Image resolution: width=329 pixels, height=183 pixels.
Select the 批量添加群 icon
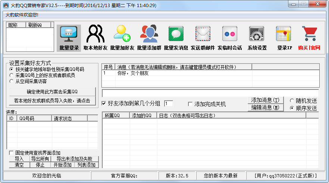point(149,38)
